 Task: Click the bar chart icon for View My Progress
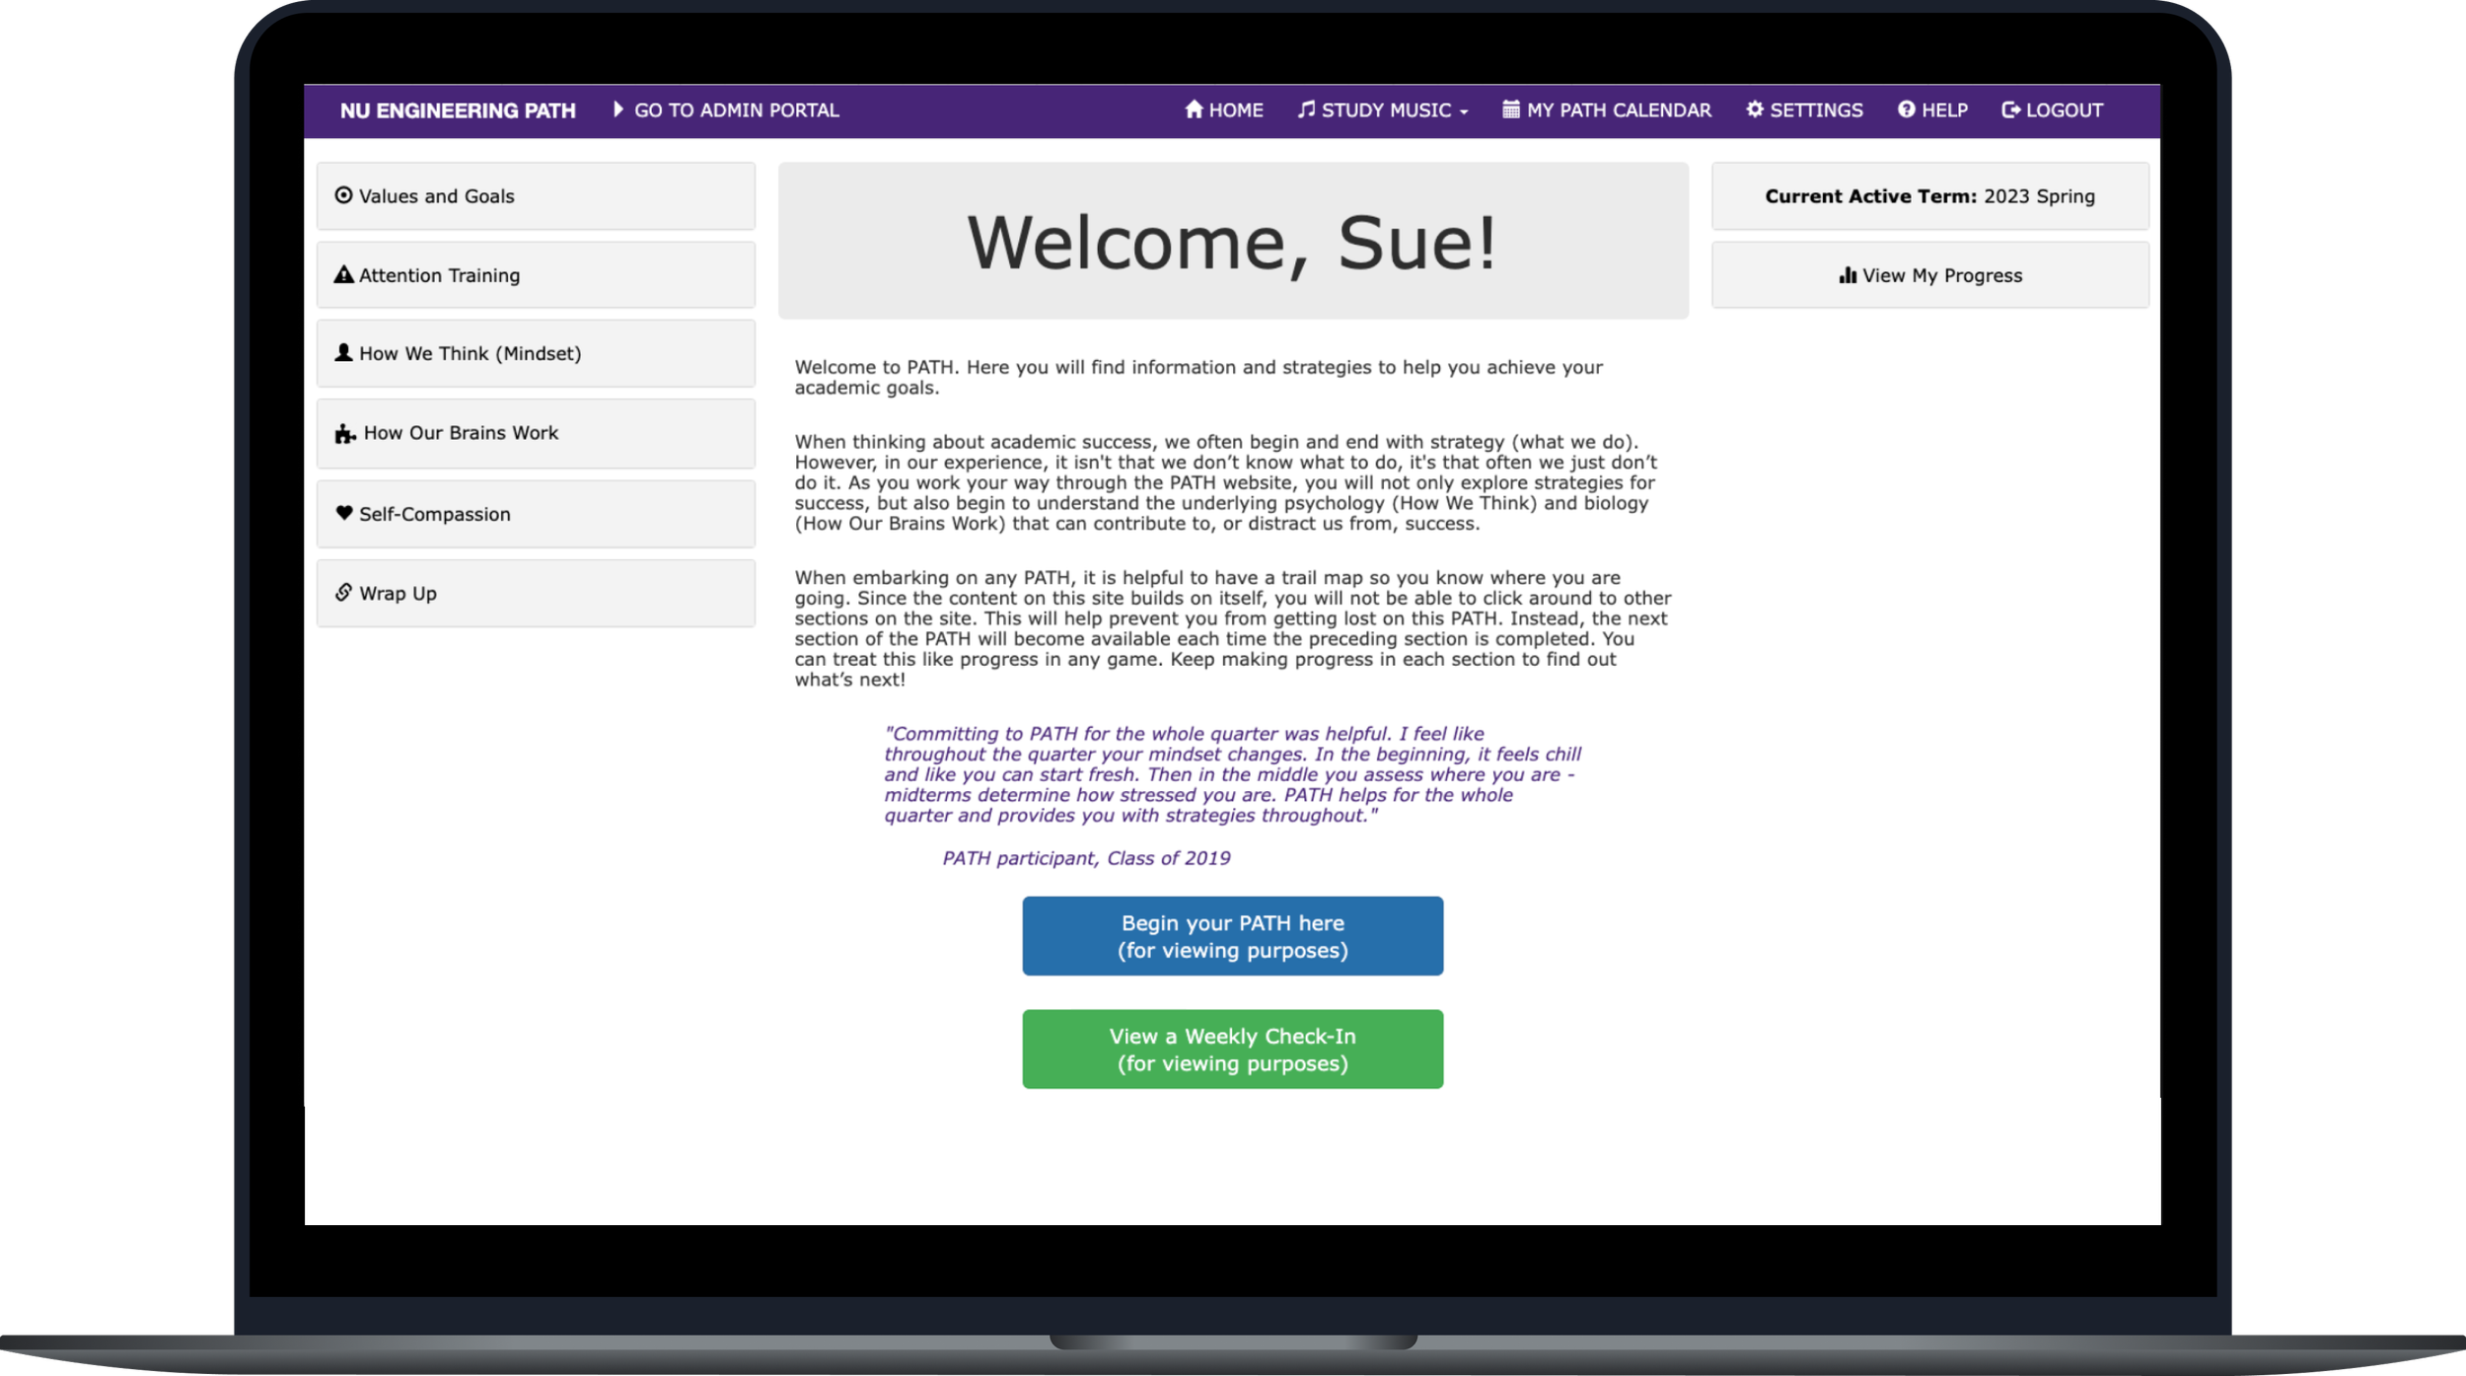[x=1848, y=276]
